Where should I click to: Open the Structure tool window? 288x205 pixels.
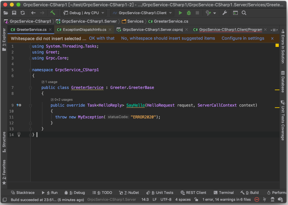(4, 142)
